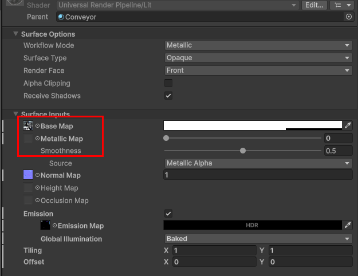
Task: Open the Occlusion Map texture picker circle
Action: click(x=37, y=200)
